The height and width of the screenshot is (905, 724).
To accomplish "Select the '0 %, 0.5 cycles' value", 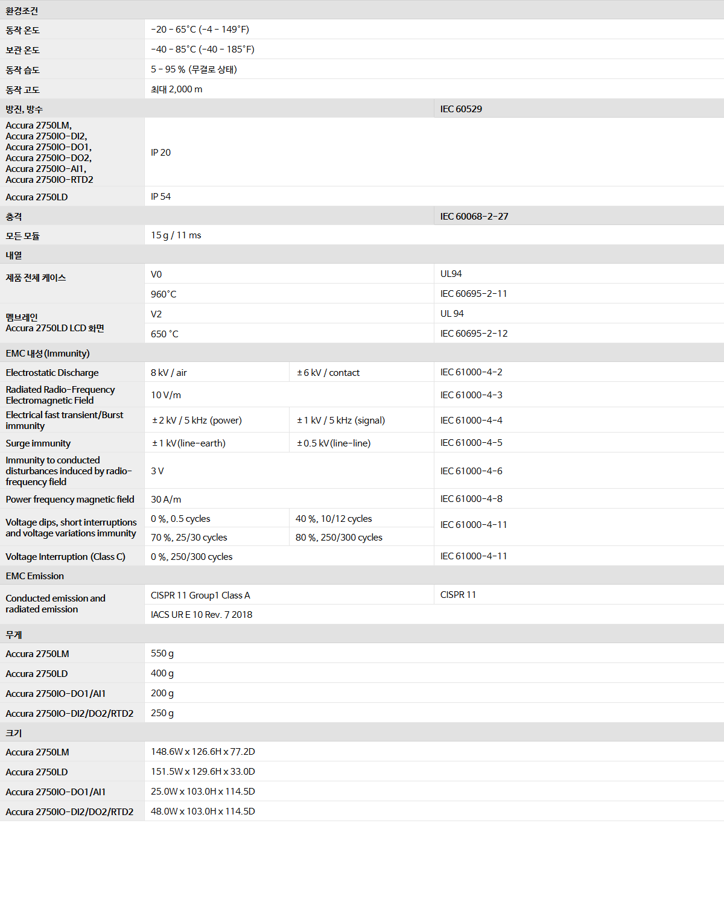I will [x=180, y=519].
